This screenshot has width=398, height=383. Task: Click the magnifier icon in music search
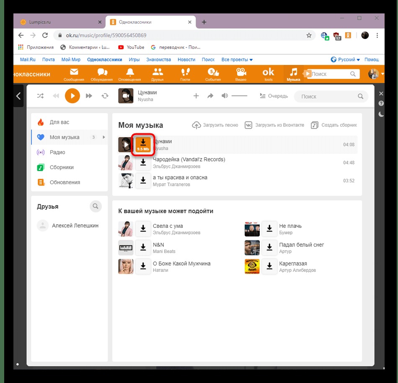(x=360, y=96)
